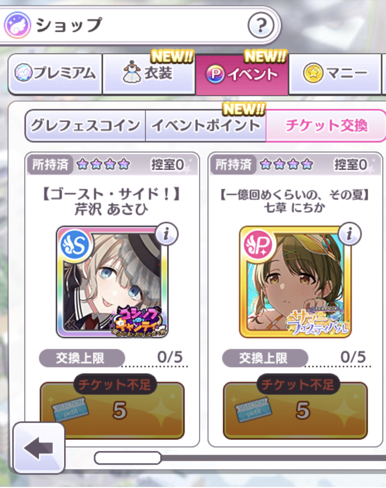Select the グレフェスコイン sub-tab

coord(85,126)
